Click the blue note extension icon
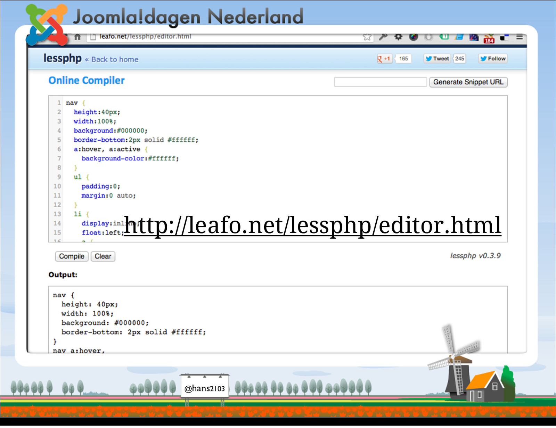The image size is (556, 428). point(459,37)
